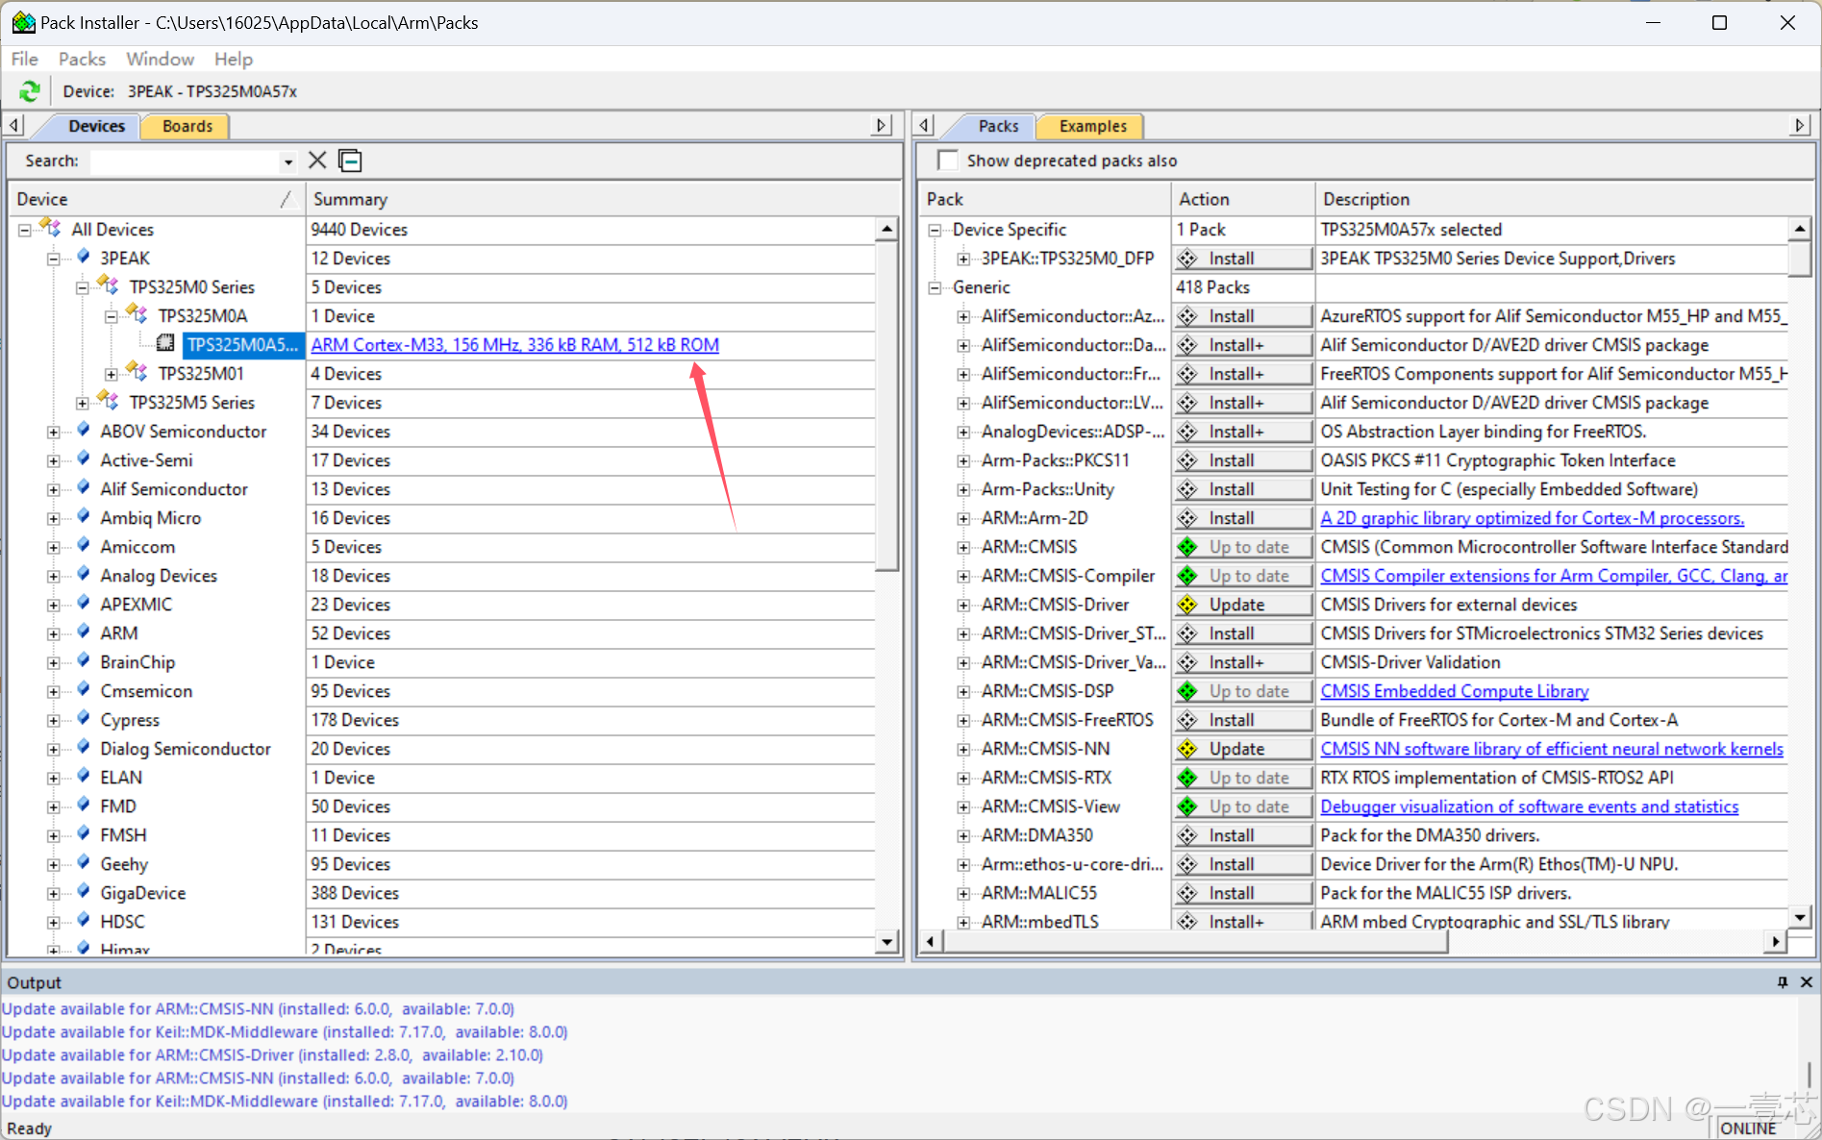
Task: Click the left arrow beside the Devices tab
Action: click(14, 125)
